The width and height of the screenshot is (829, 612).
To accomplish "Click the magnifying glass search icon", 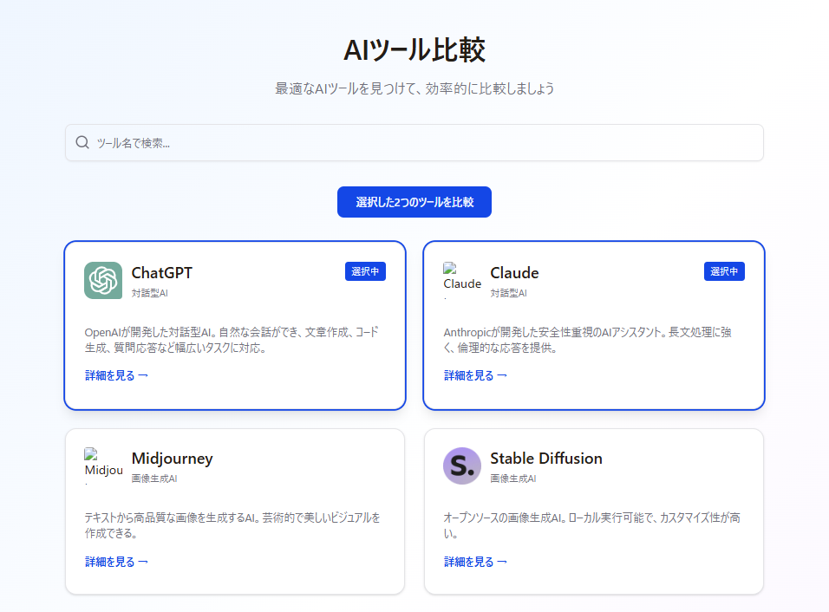I will [82, 143].
